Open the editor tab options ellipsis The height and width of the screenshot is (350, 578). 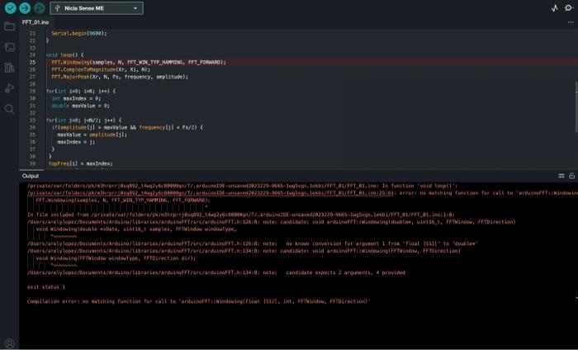pos(571,22)
